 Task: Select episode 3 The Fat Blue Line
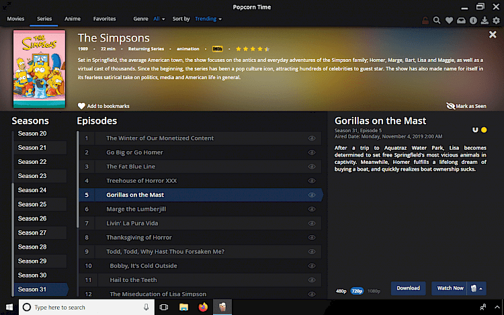coord(200,167)
